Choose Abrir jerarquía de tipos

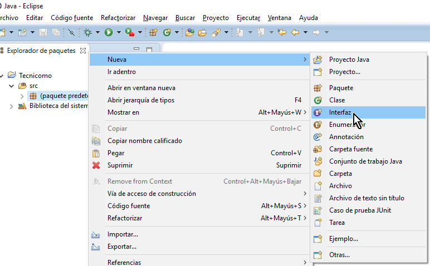coord(199,100)
